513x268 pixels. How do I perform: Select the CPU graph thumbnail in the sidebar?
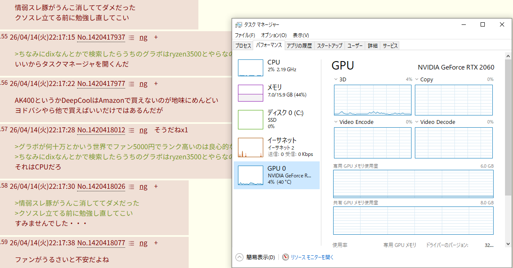(250, 68)
